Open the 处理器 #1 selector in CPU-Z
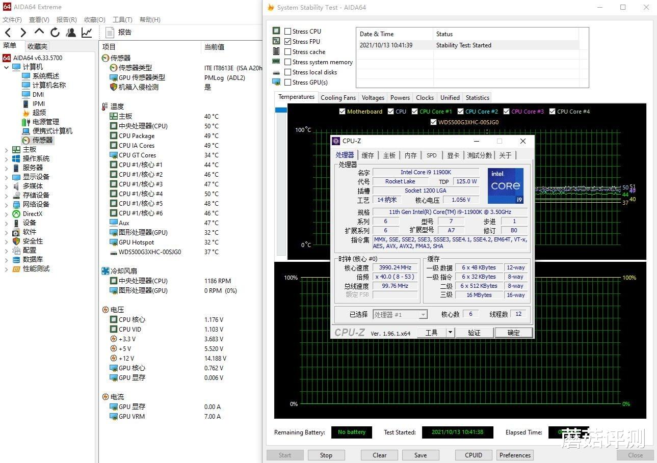Image resolution: width=657 pixels, height=463 pixels. [x=424, y=314]
